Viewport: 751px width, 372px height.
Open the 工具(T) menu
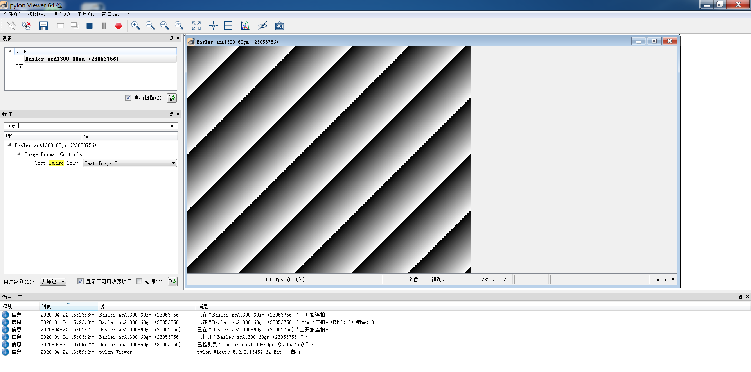pos(86,14)
